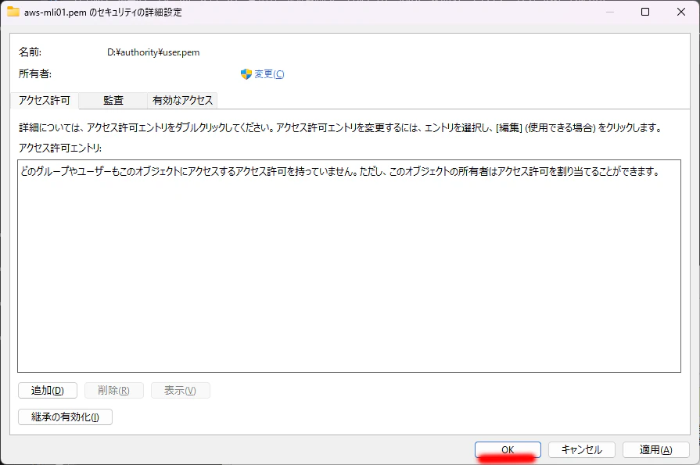
Task: Close the security settings dialog
Action: click(680, 12)
